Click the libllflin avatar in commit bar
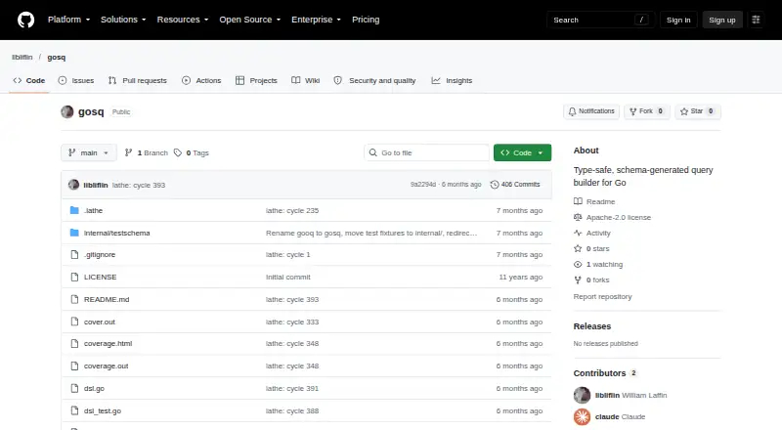Viewport: 782px width, 430px height. click(x=74, y=185)
